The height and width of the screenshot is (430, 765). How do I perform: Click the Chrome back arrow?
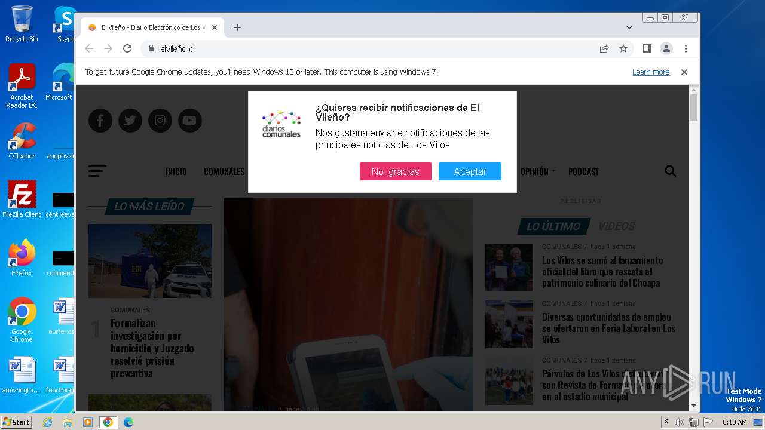pos(89,48)
